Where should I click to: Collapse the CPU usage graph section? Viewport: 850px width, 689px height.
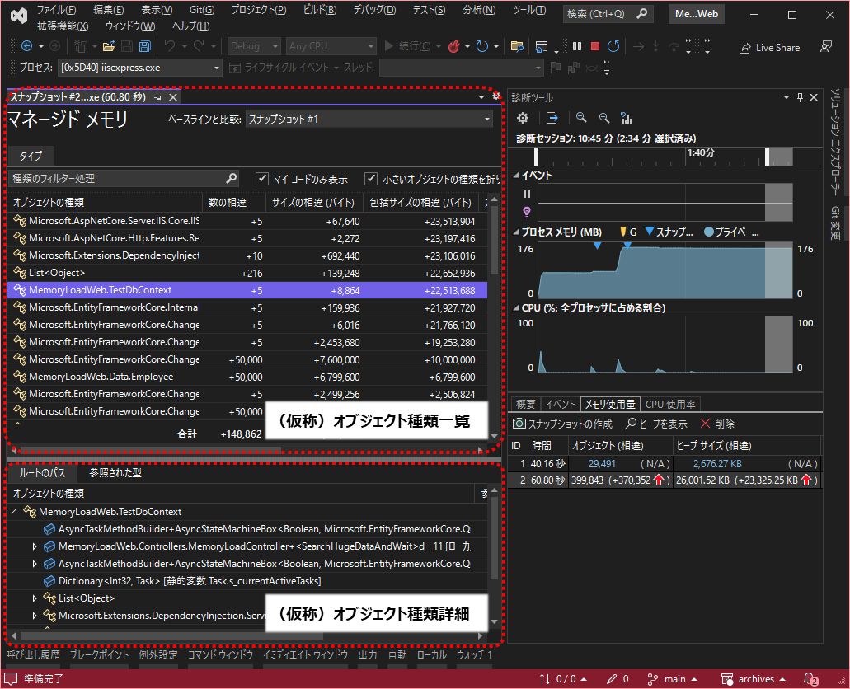click(516, 308)
